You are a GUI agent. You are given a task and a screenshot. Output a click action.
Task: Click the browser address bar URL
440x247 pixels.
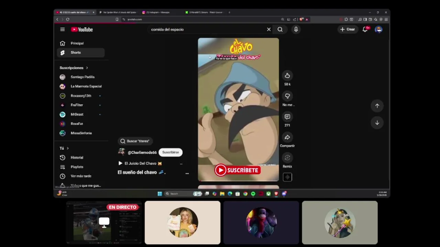pyautogui.click(x=135, y=20)
